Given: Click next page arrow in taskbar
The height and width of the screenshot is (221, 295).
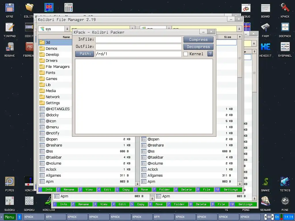Looking at the screenshot, I should click(272, 217).
